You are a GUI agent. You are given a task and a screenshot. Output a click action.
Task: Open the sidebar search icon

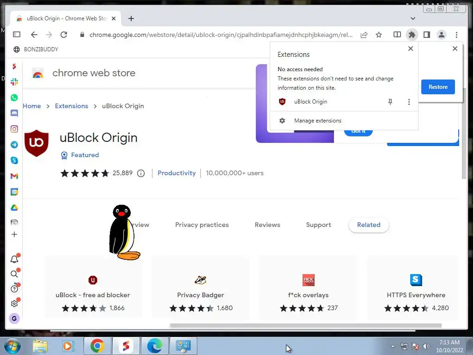[x=14, y=274]
